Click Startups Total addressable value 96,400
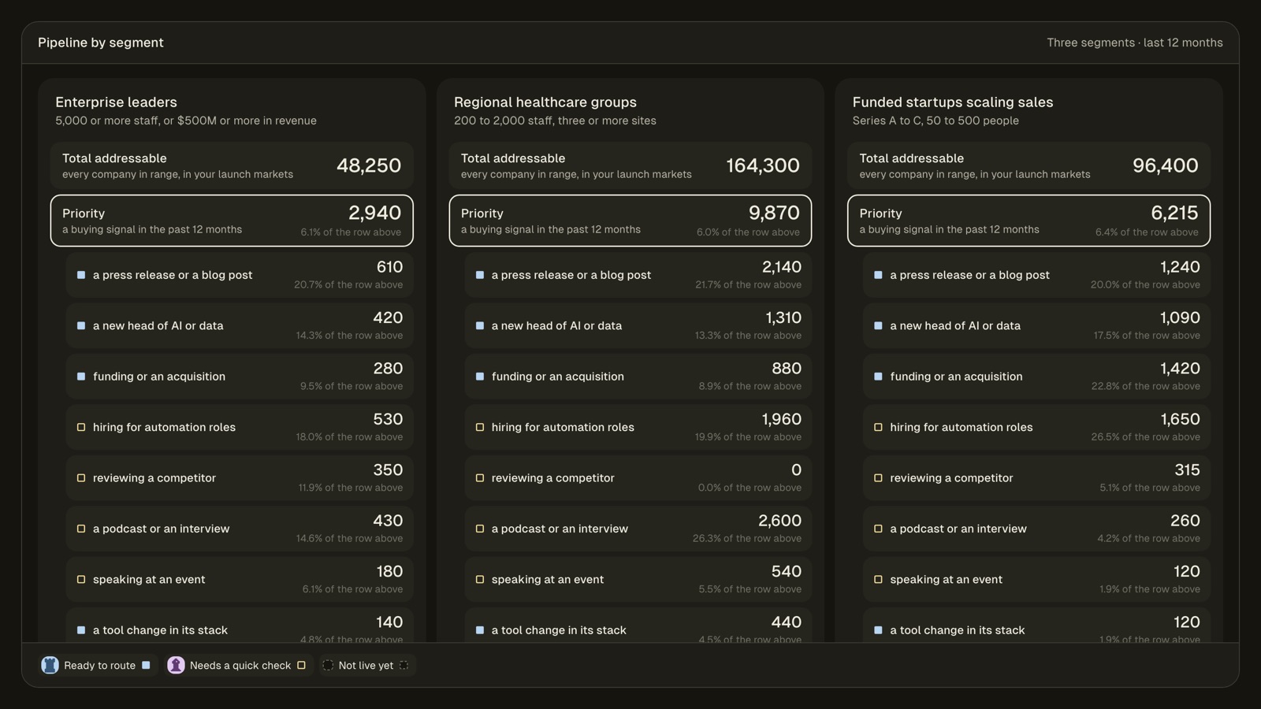 point(1166,165)
